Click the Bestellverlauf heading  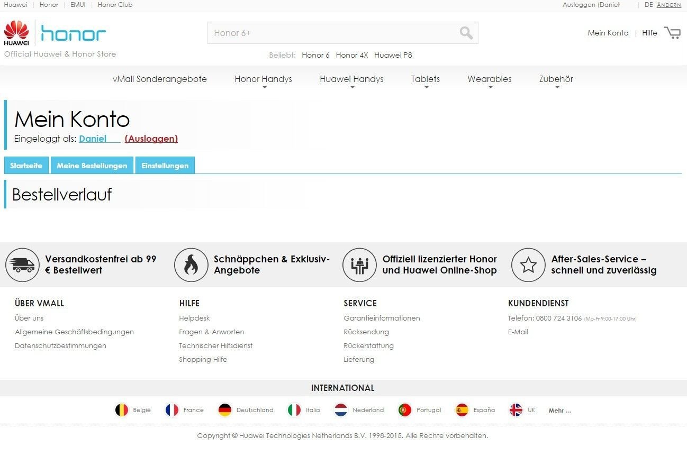coord(62,195)
